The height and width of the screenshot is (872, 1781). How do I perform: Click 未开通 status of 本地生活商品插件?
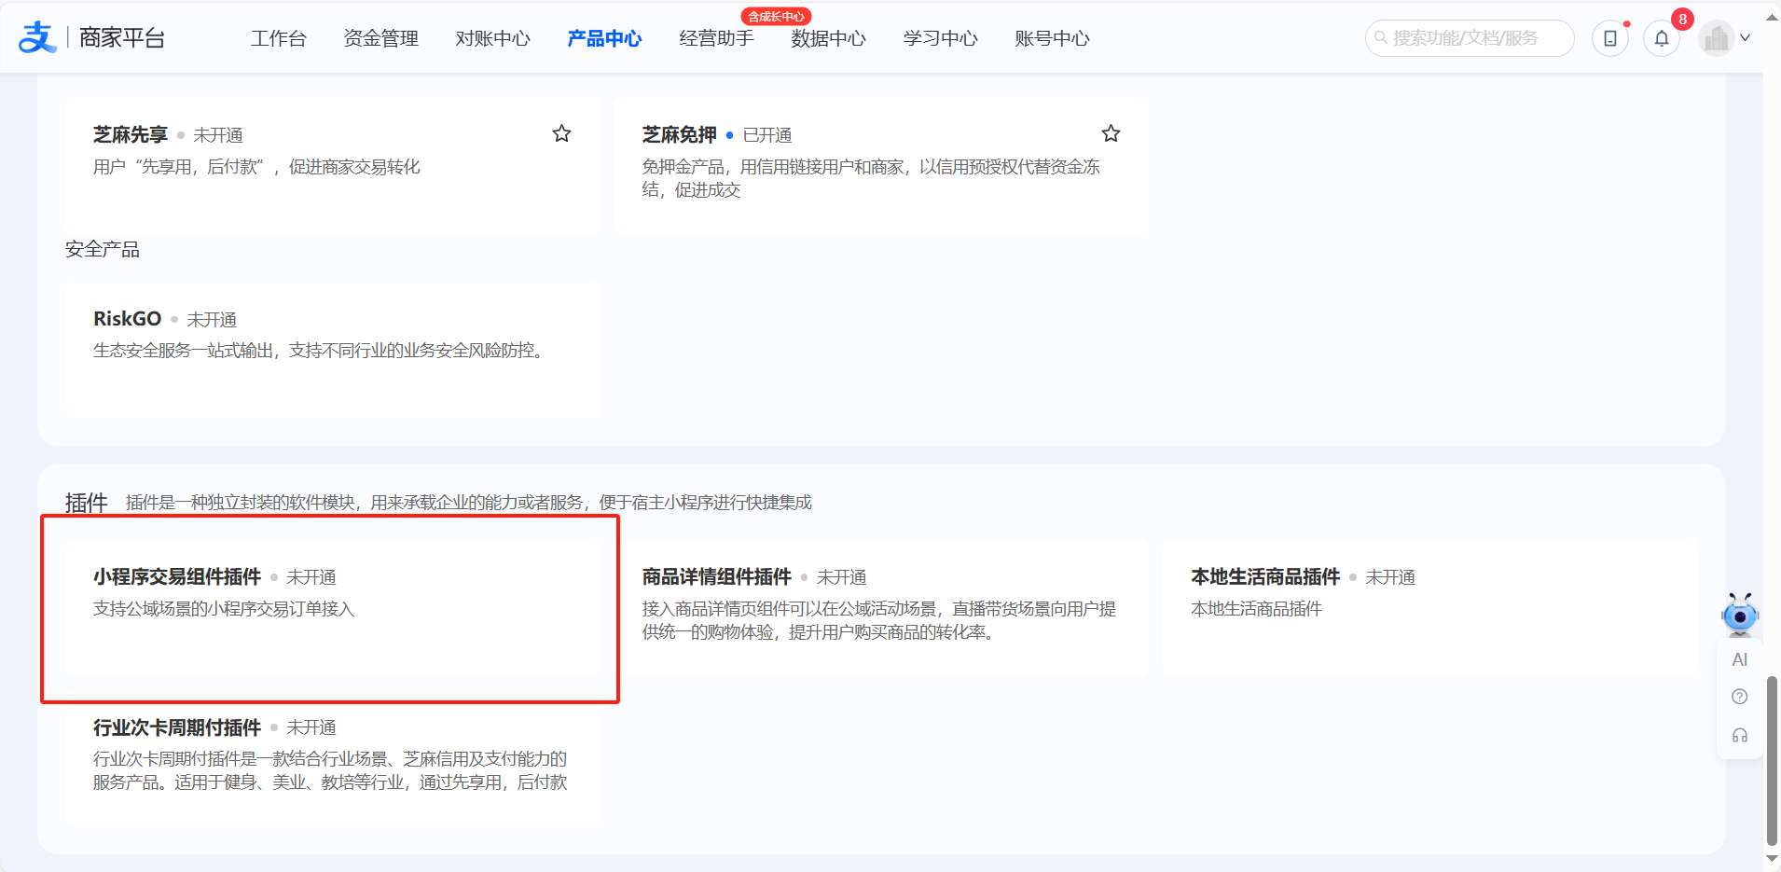point(1390,577)
